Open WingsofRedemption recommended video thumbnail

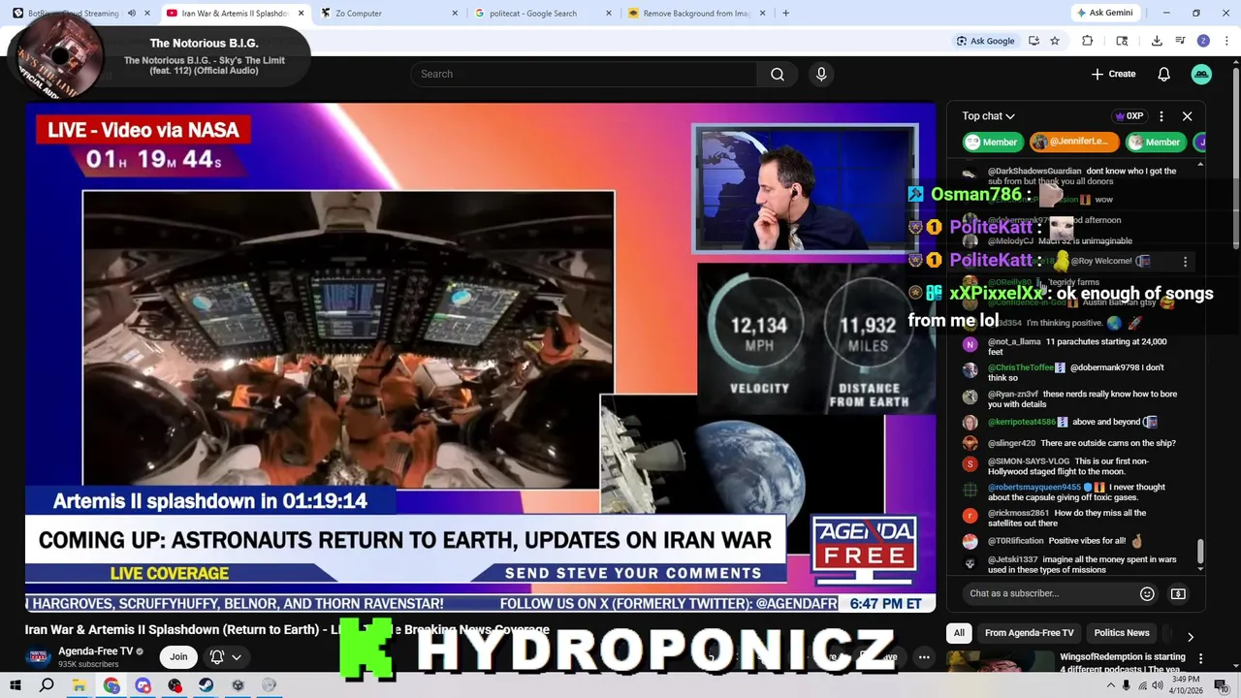point(1000,661)
